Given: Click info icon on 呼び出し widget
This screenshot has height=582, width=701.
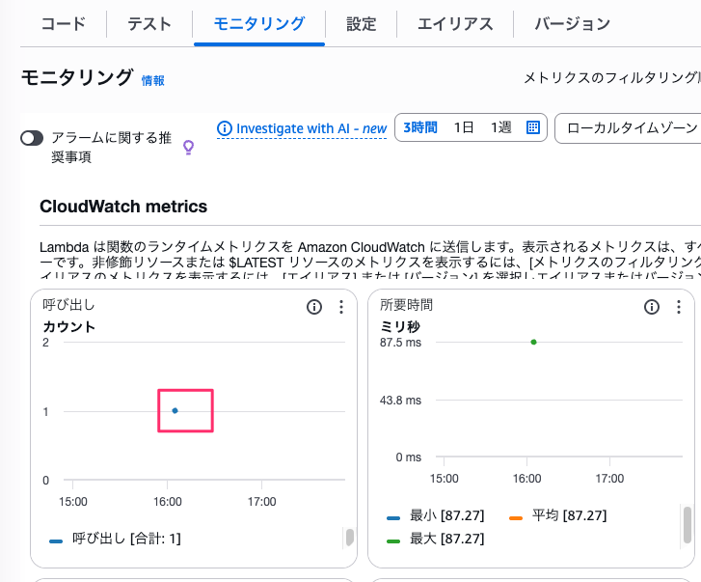Looking at the screenshot, I should 313,307.
